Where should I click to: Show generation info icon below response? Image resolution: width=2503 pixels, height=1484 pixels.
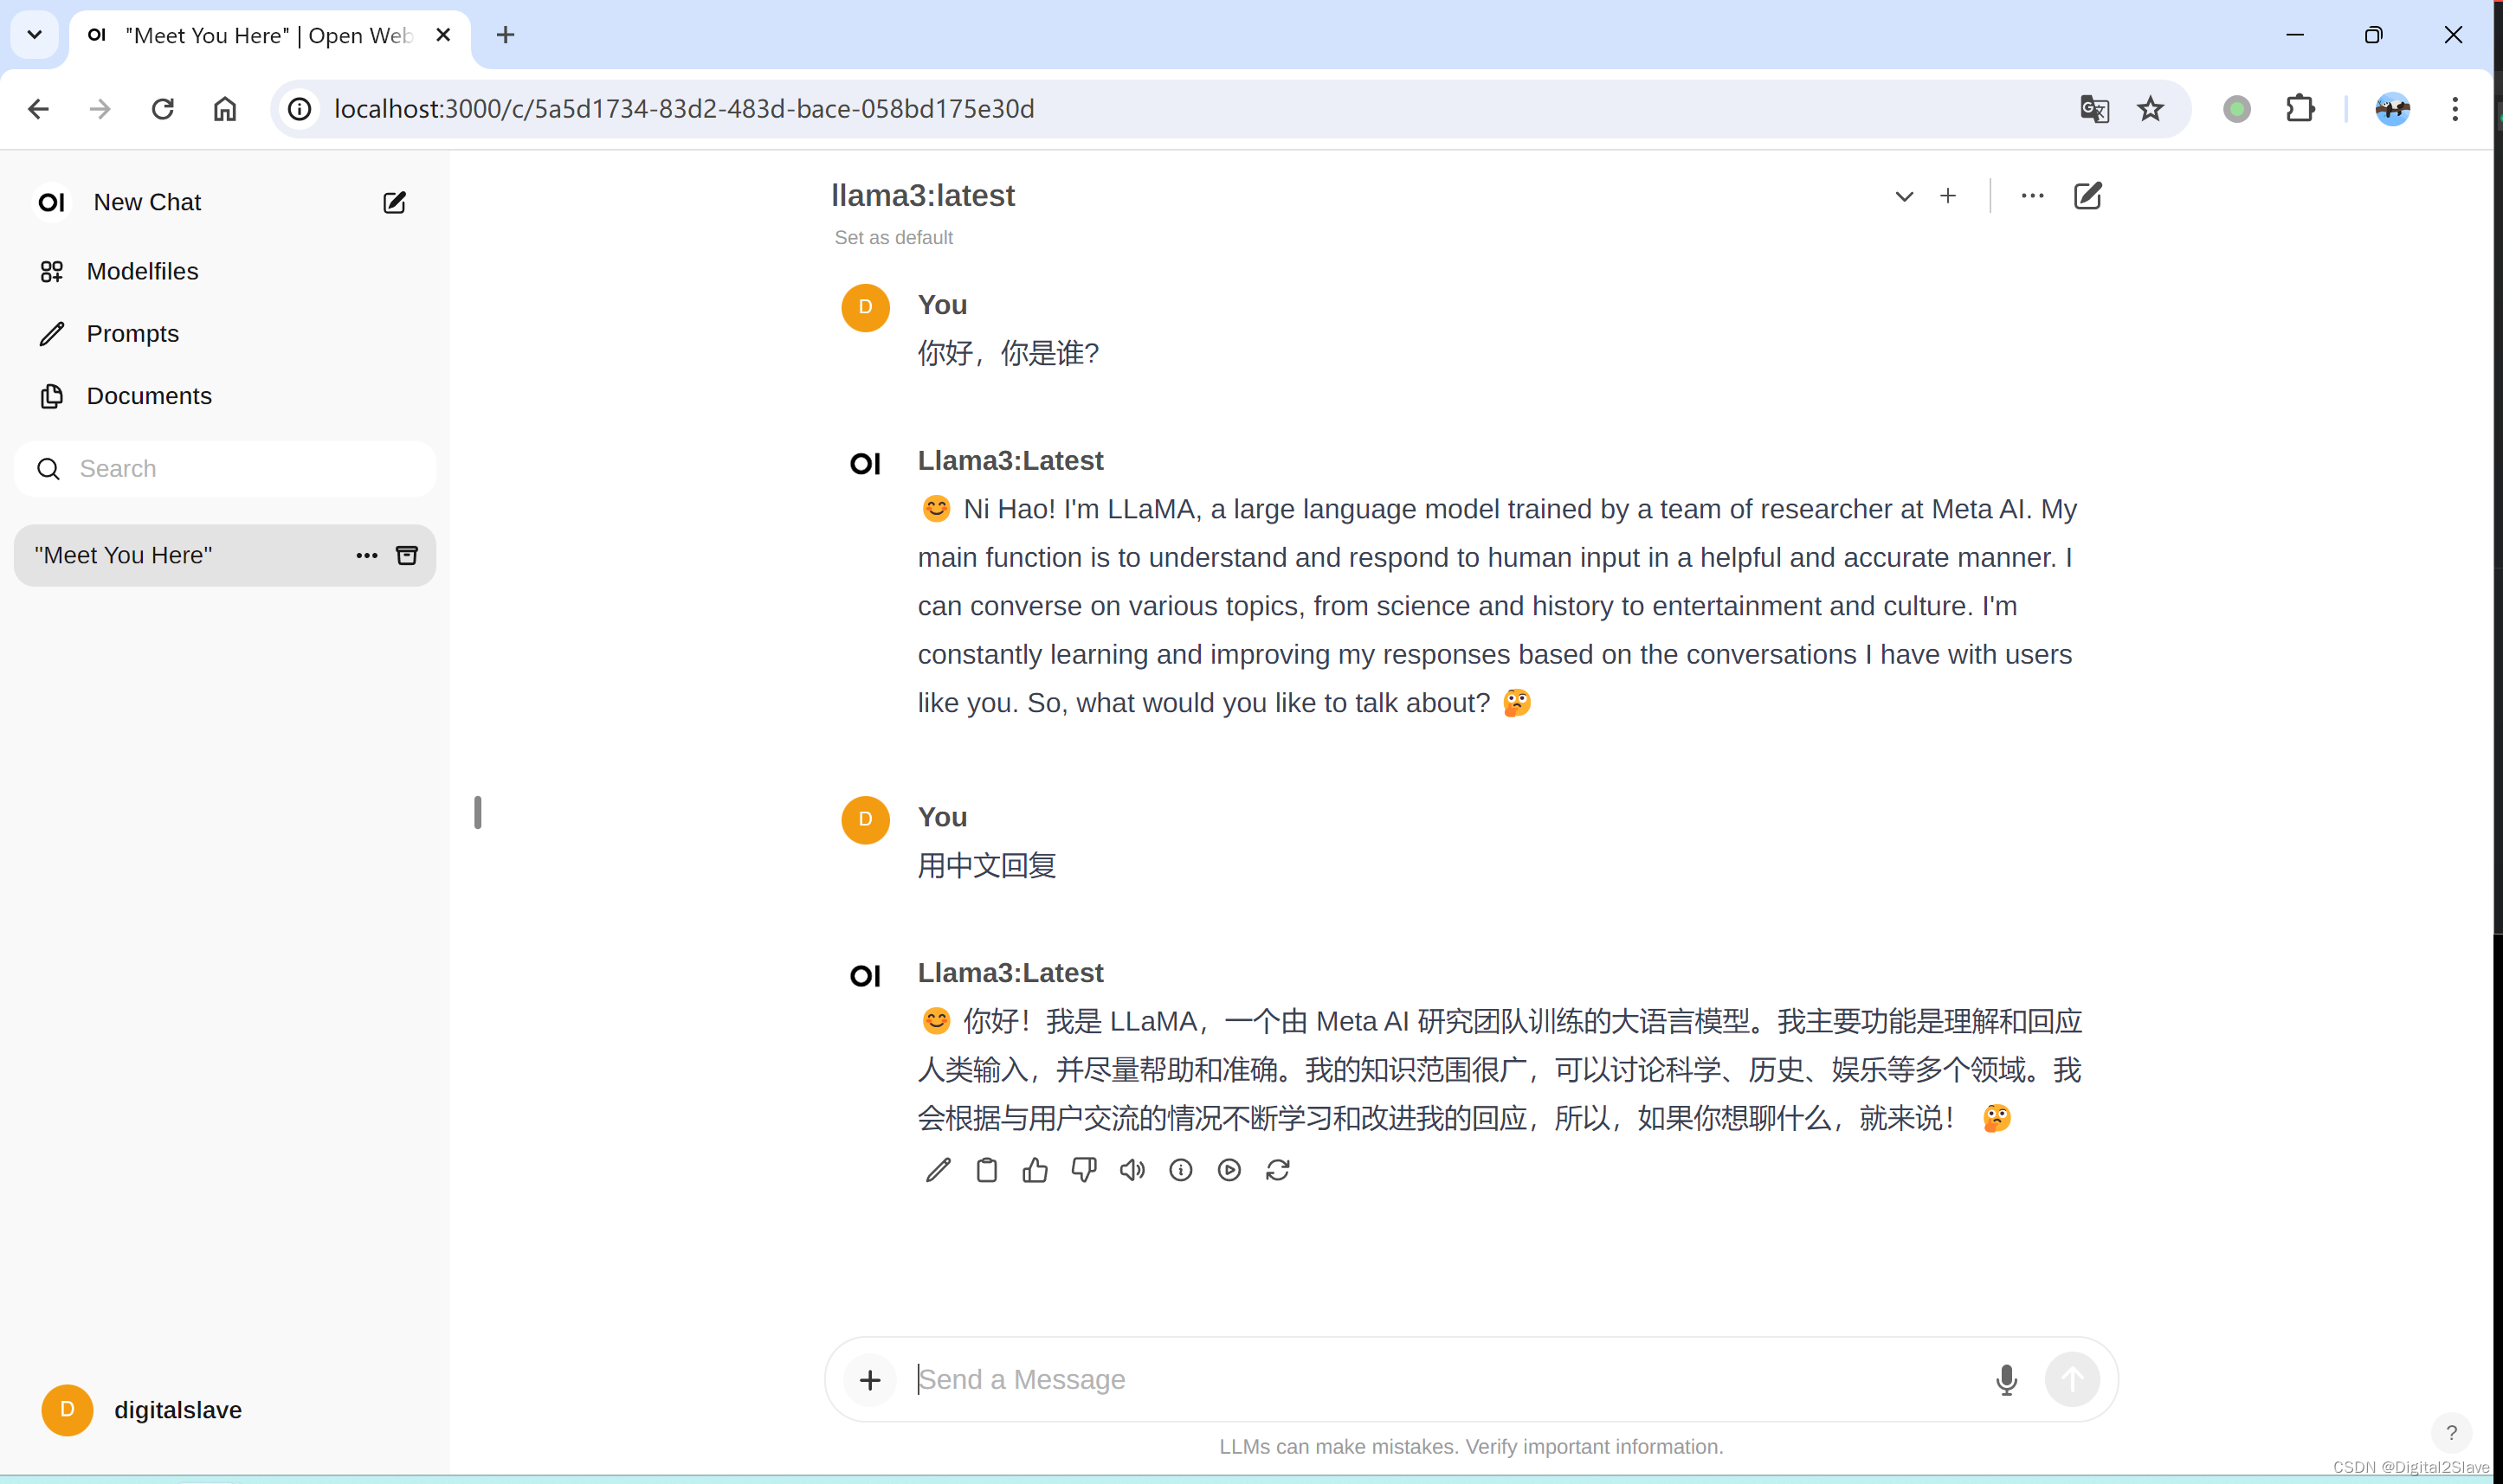1180,1170
